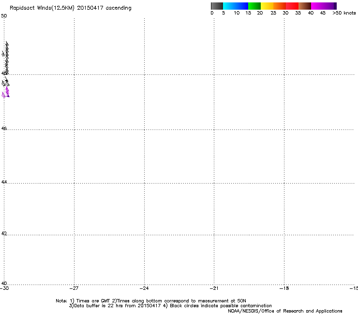358x314 pixels.
Task: Click the brown 35-40 knots color segment
Action: pyautogui.click(x=305, y=6)
